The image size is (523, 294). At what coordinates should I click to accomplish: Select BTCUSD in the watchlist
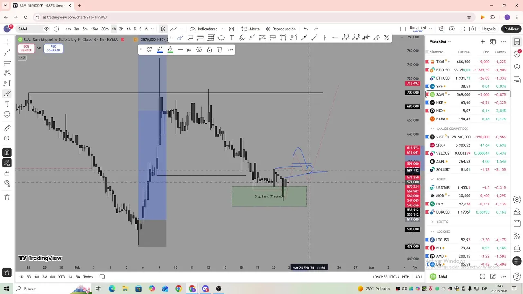(467, 70)
